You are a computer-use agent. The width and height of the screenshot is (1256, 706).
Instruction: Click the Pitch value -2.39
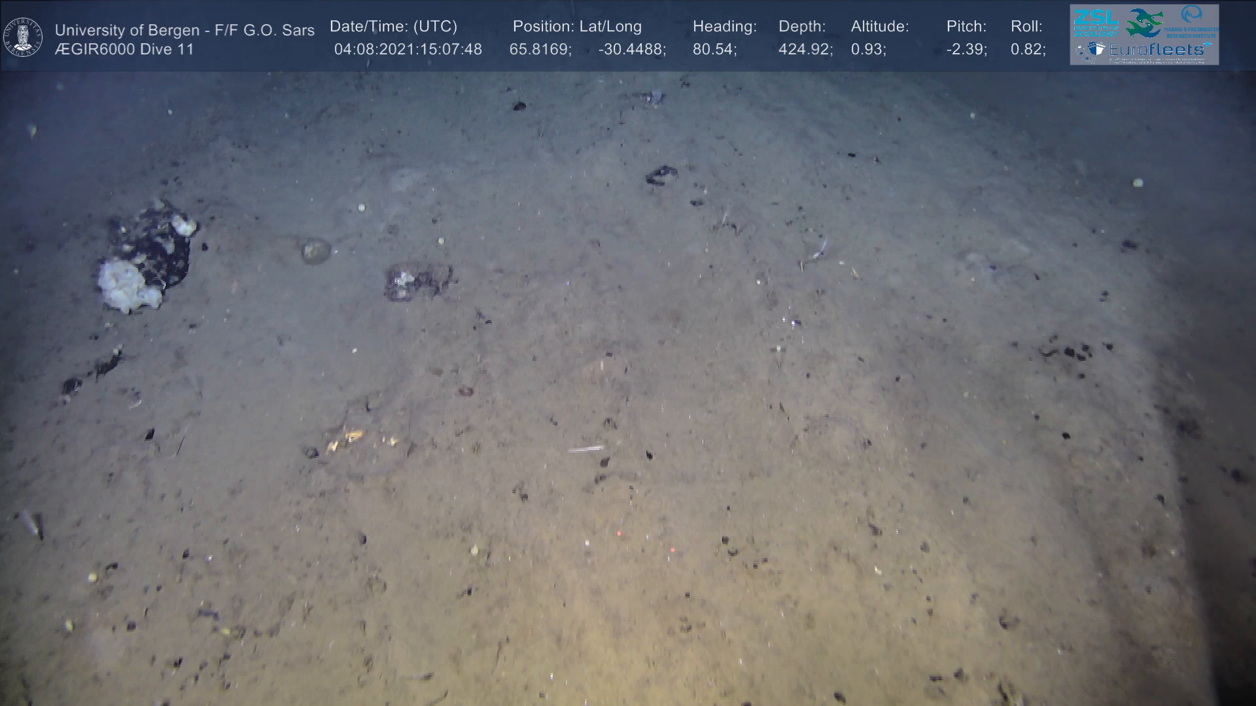(966, 50)
